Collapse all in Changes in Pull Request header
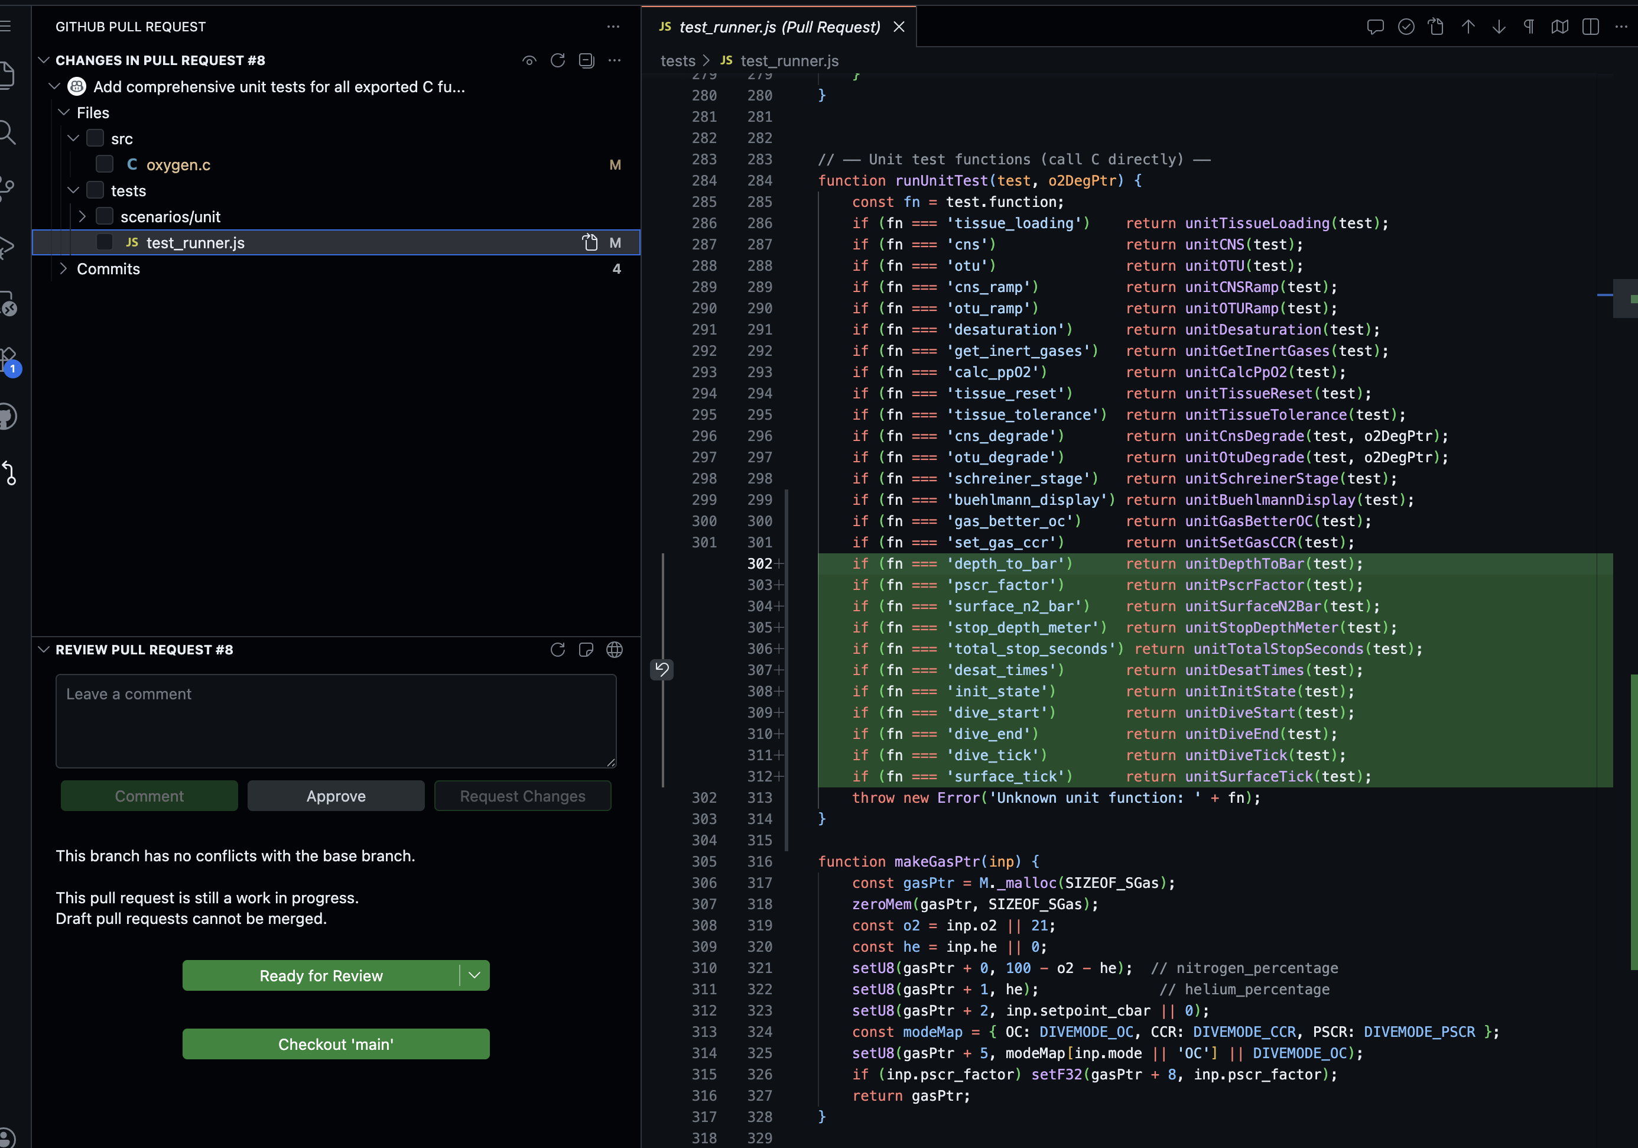The image size is (1638, 1148). click(586, 61)
